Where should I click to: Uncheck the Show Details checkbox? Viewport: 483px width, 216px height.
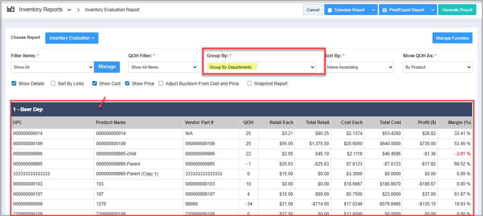[14, 83]
